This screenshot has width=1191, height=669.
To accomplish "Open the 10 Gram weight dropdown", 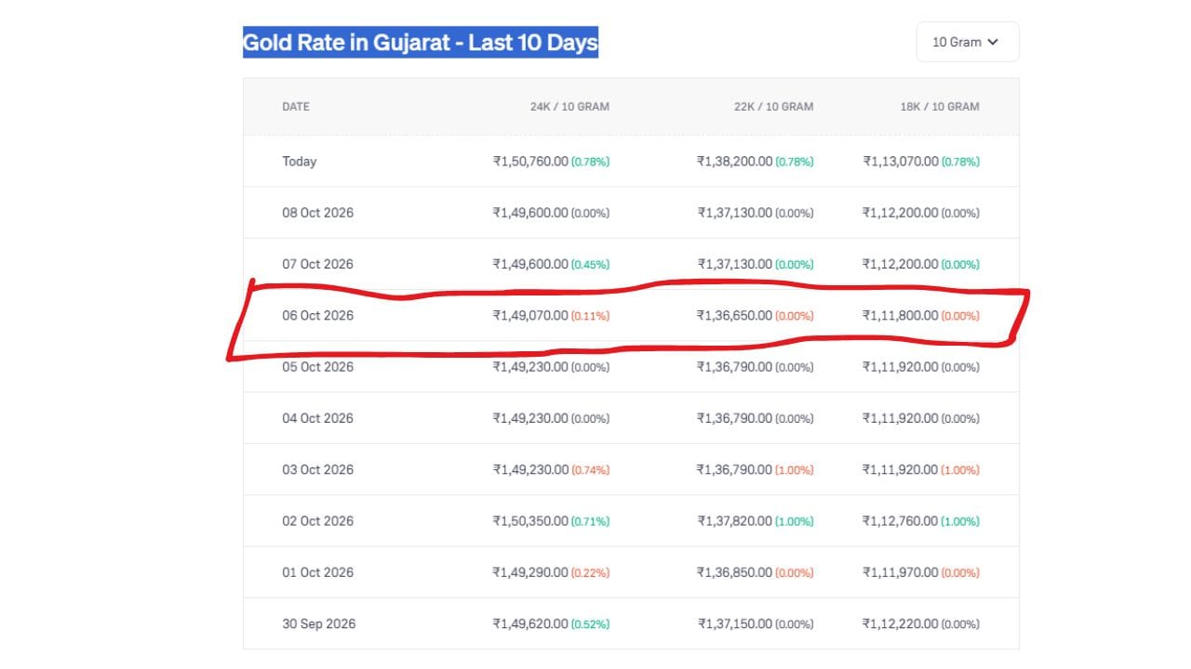I will [968, 42].
